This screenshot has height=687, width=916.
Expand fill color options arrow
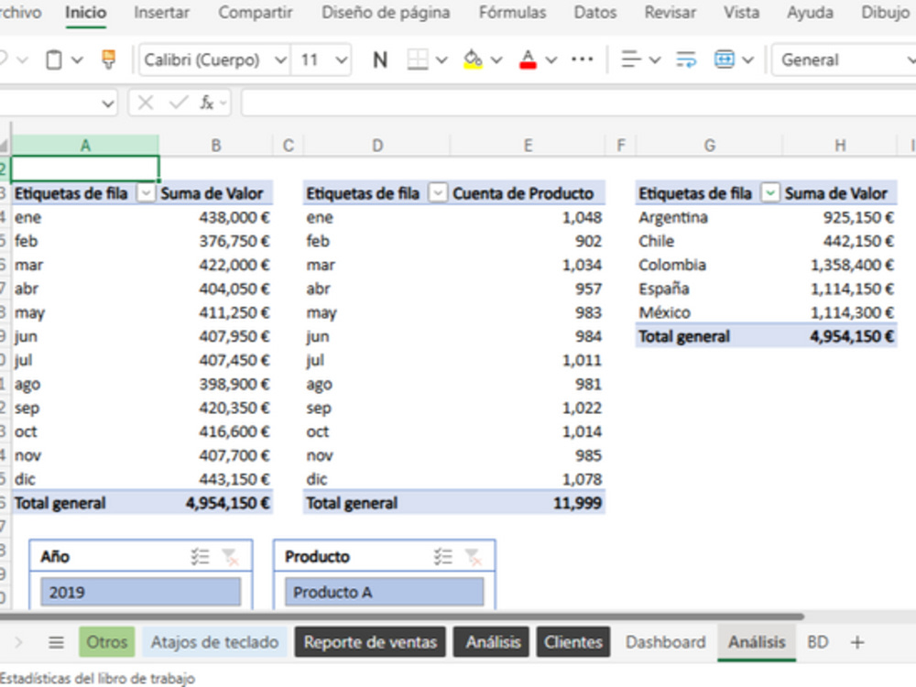pyautogui.click(x=496, y=60)
